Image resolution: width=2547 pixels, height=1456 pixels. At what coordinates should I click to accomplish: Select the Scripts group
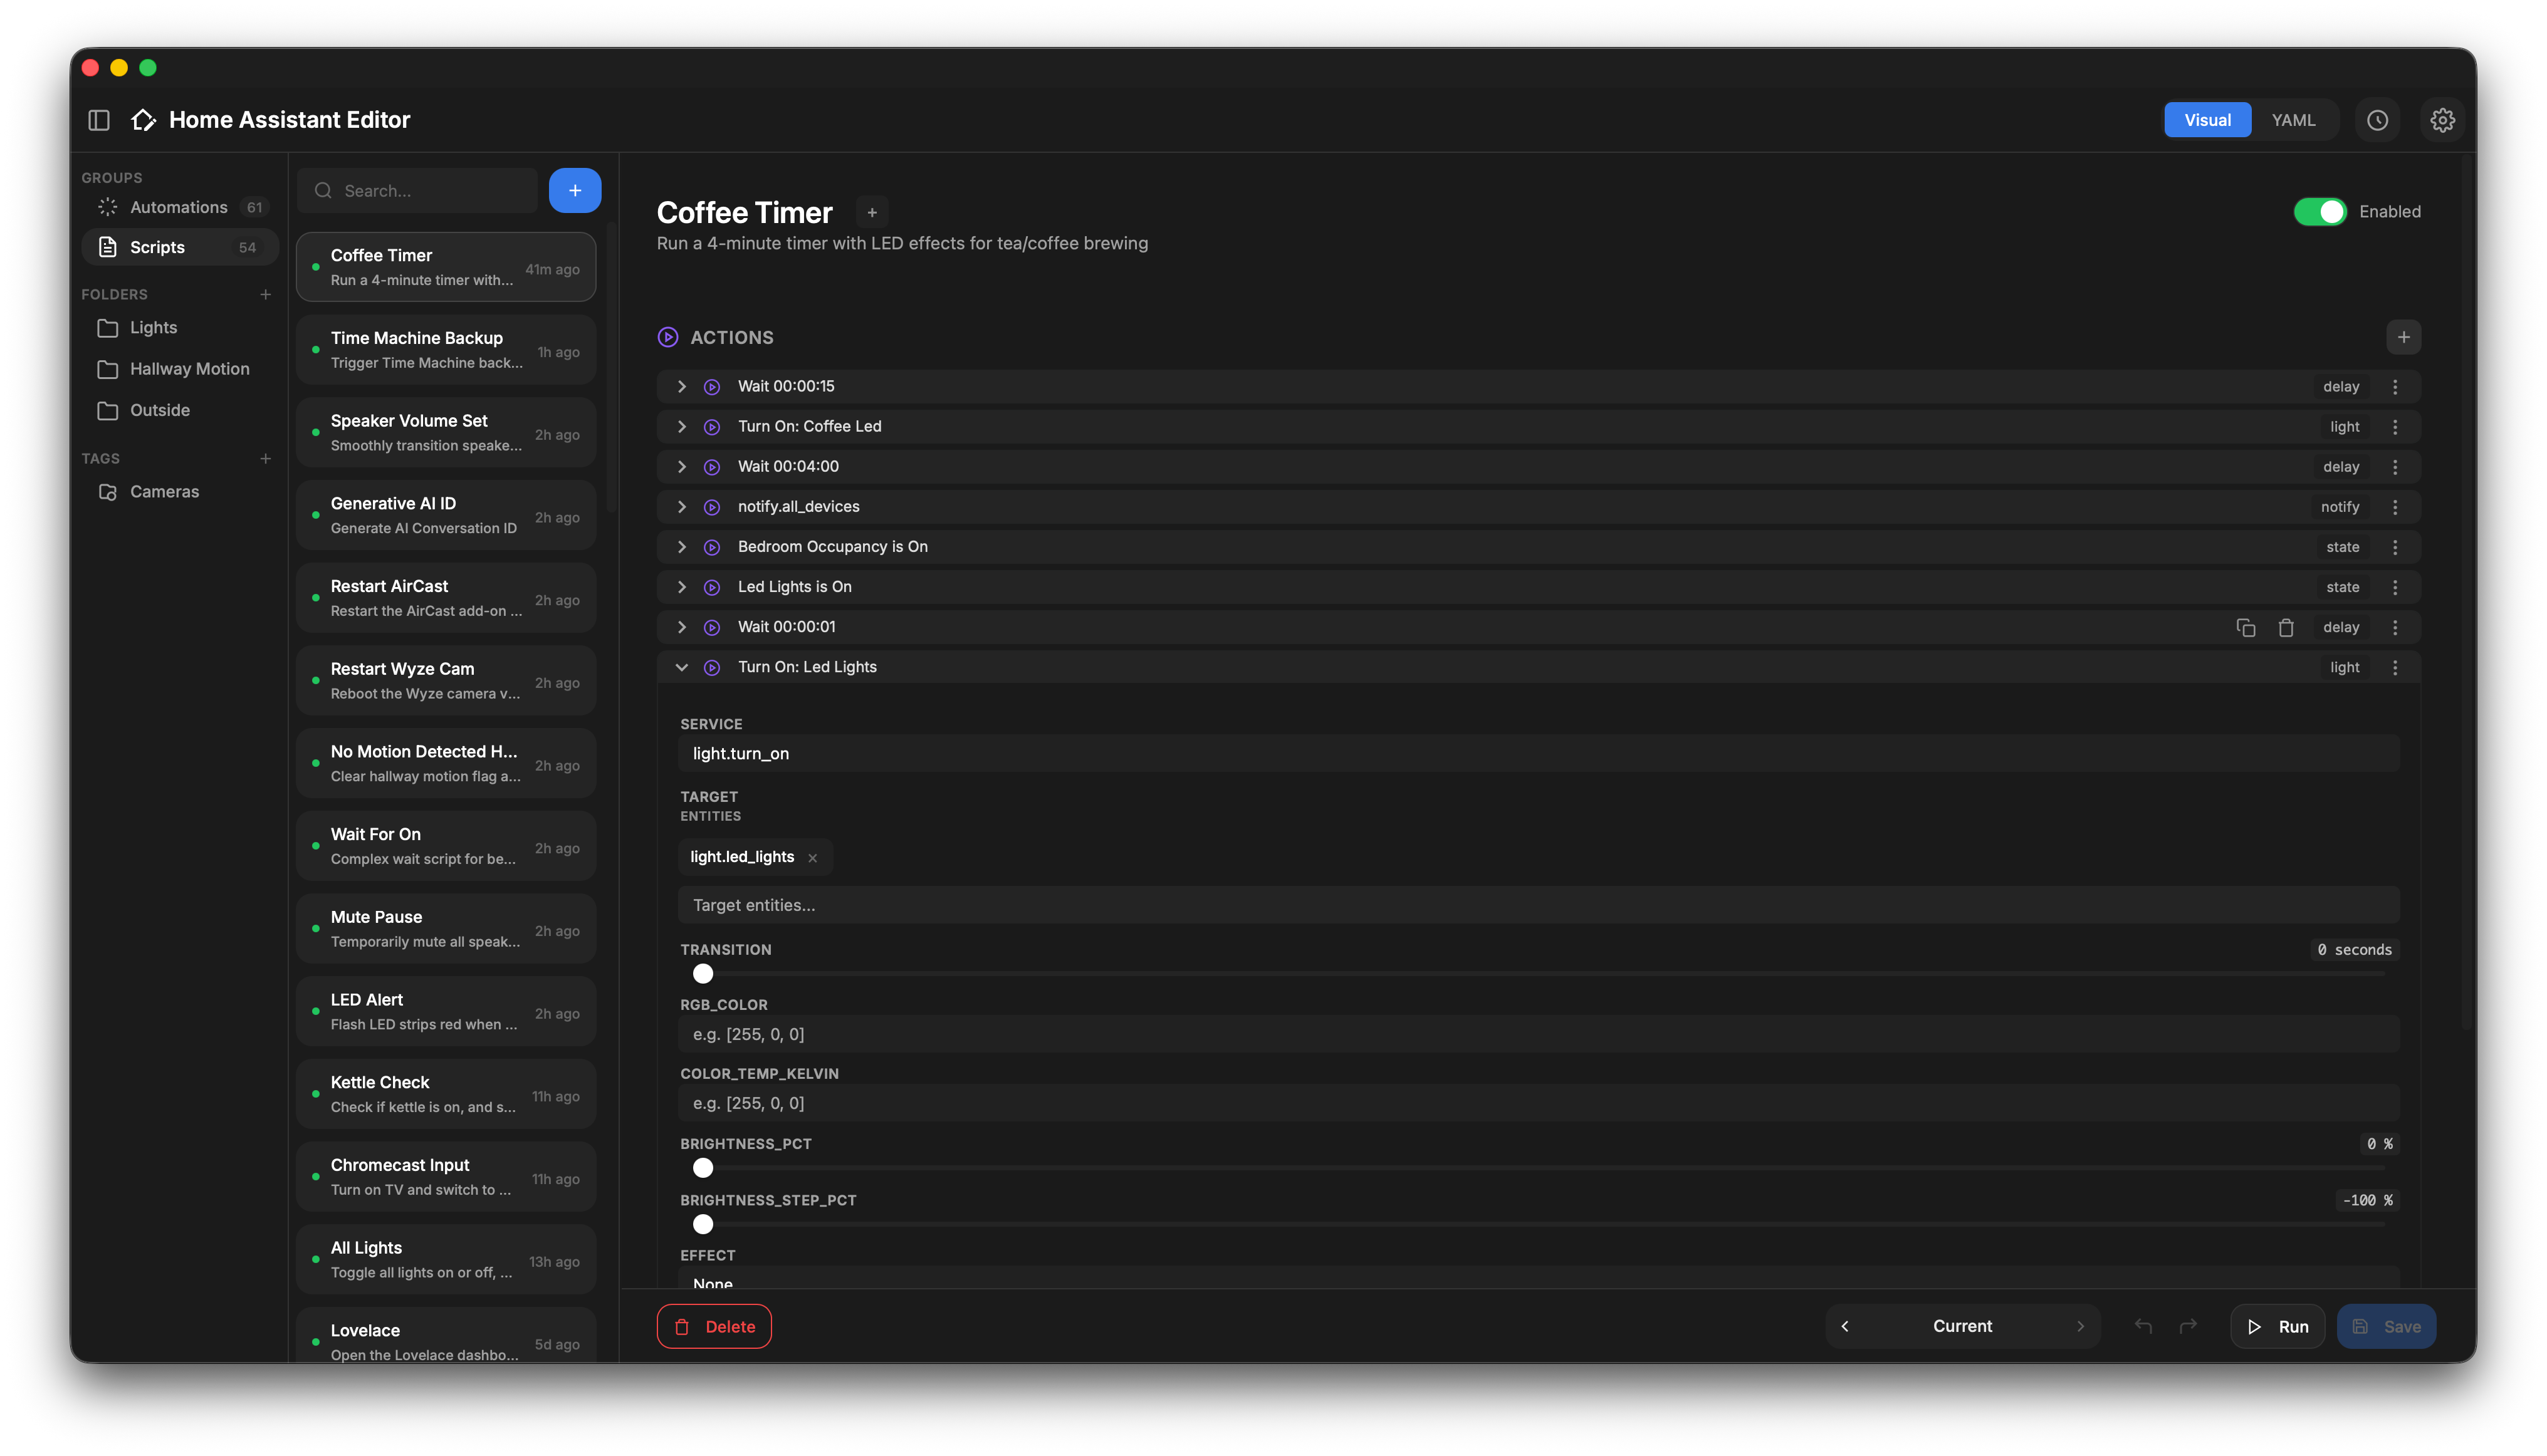(x=179, y=247)
